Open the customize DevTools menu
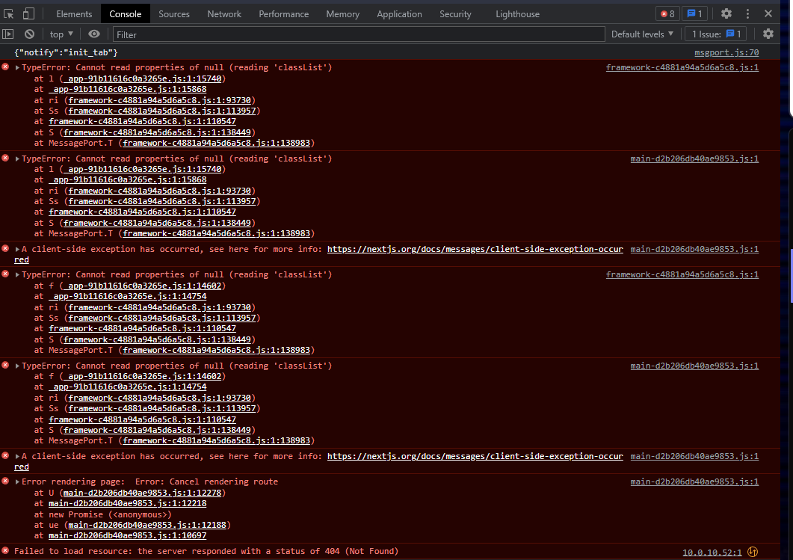793x560 pixels. [747, 13]
